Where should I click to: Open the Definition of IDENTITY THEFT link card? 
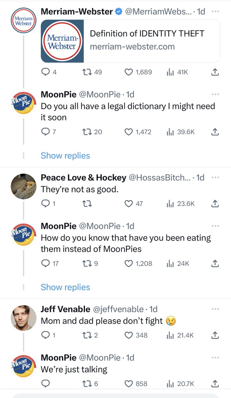(x=130, y=41)
